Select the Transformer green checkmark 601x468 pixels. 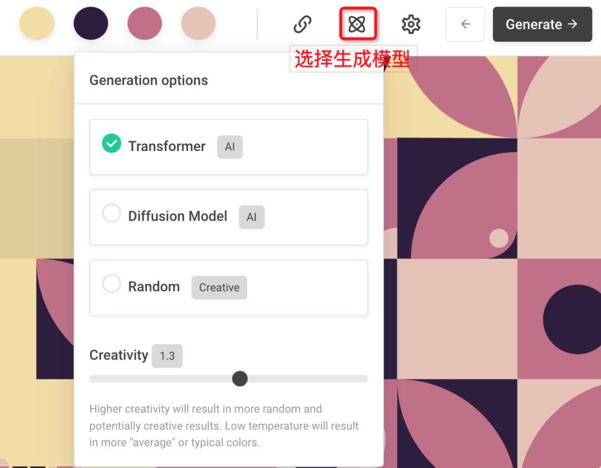click(111, 143)
